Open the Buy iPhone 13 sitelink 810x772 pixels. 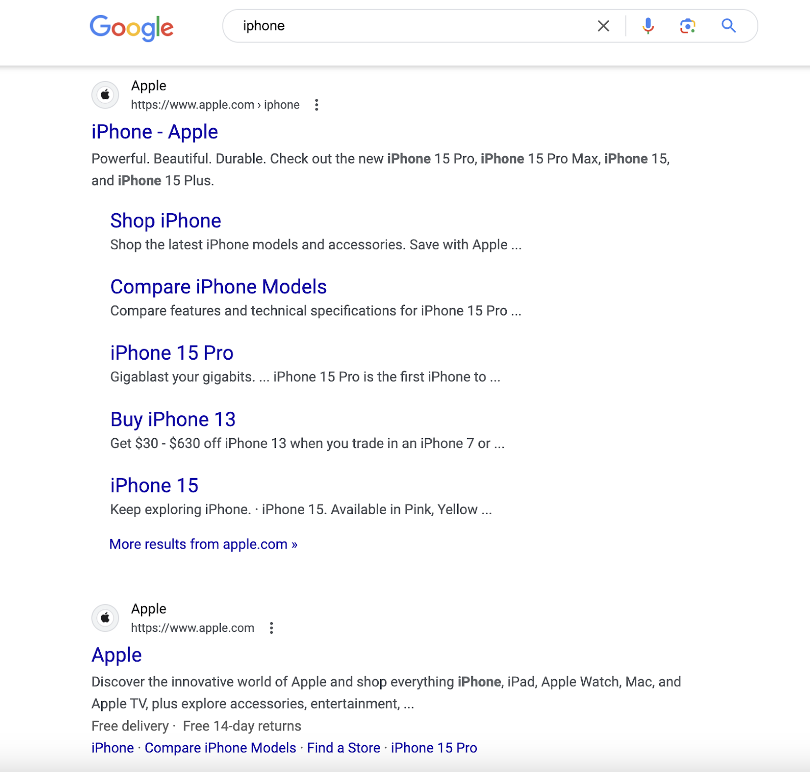(x=173, y=419)
